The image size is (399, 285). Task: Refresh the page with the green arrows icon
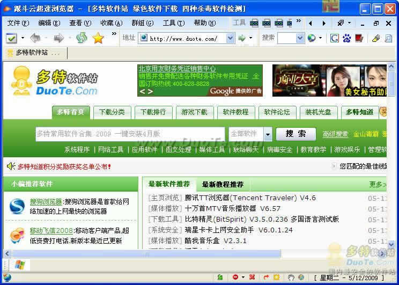coord(82,38)
